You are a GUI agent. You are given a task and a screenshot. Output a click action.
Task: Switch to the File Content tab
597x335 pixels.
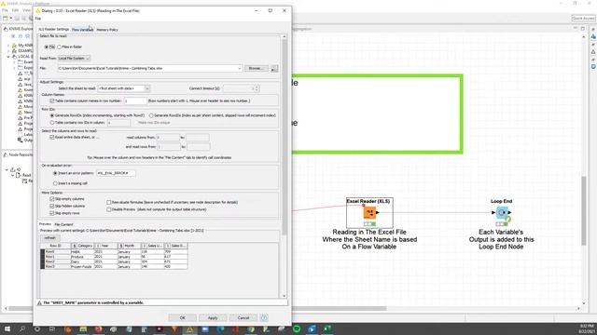pos(63,224)
